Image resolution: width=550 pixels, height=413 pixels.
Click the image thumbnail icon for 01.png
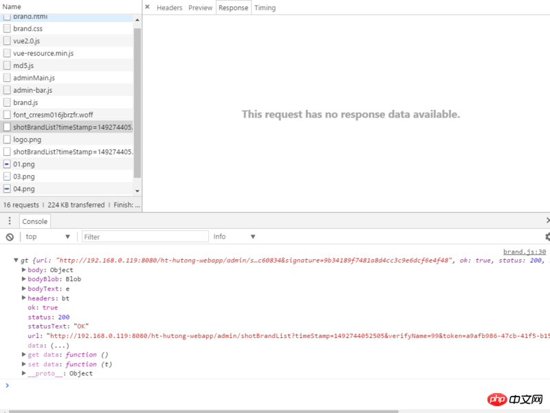click(7, 164)
